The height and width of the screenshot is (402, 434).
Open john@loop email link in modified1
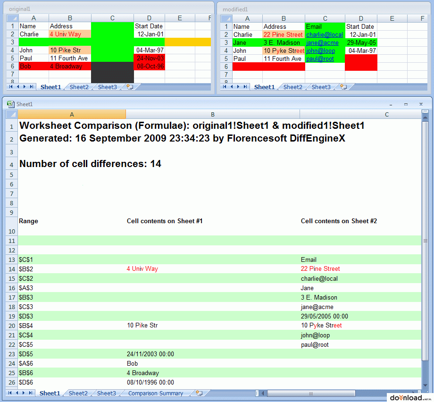point(320,50)
